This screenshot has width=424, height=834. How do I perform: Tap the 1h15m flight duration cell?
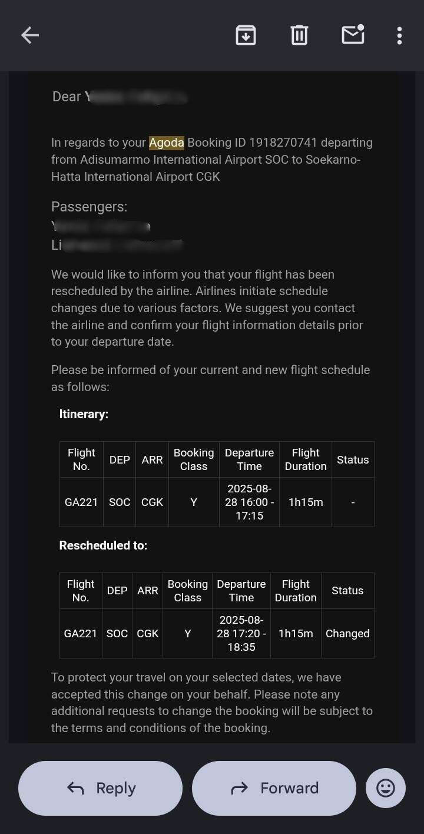tap(306, 502)
